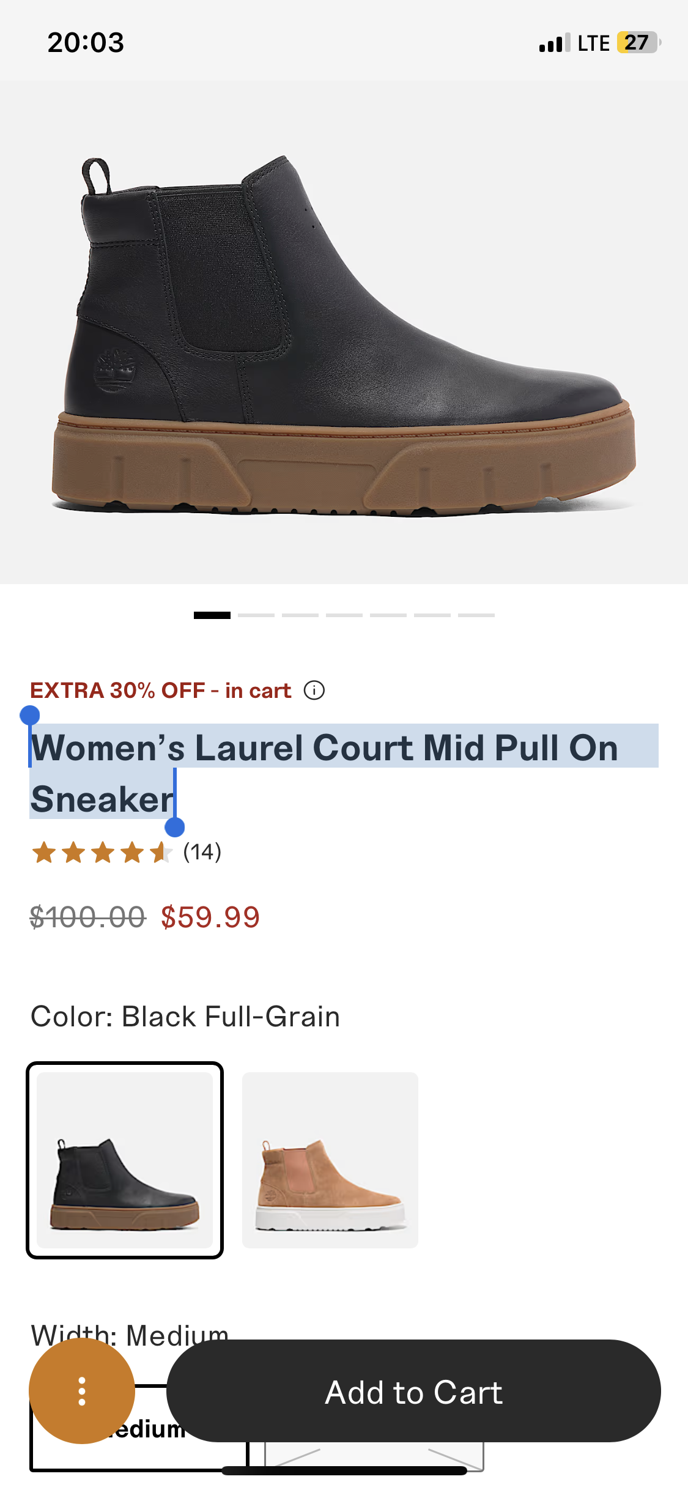Screen dimensions: 688x1490
Task: Open the 14 reviews count link
Action: click(202, 852)
